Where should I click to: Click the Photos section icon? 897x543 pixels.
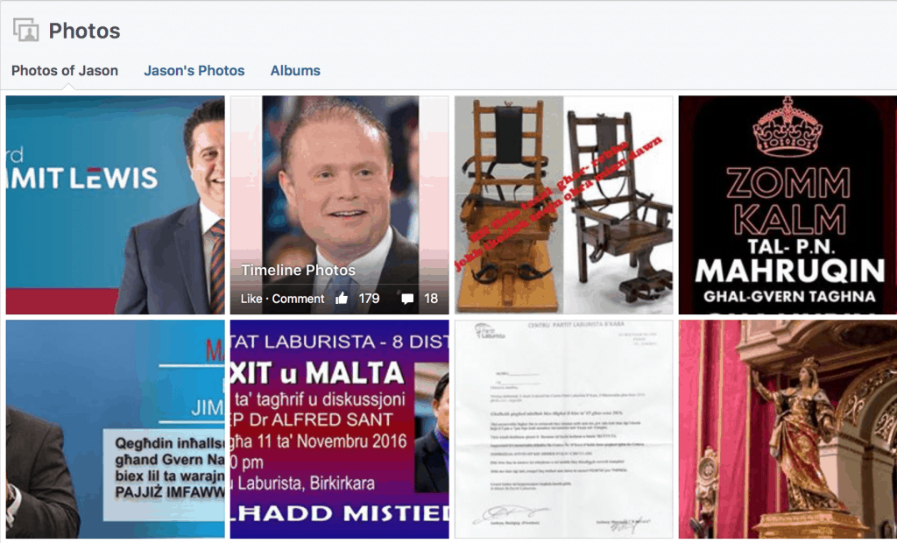click(x=25, y=30)
